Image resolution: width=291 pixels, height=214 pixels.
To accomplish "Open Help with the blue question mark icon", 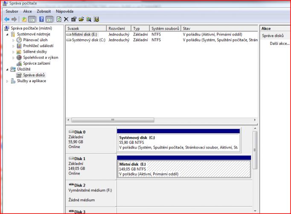I will pyautogui.click(x=42, y=19).
